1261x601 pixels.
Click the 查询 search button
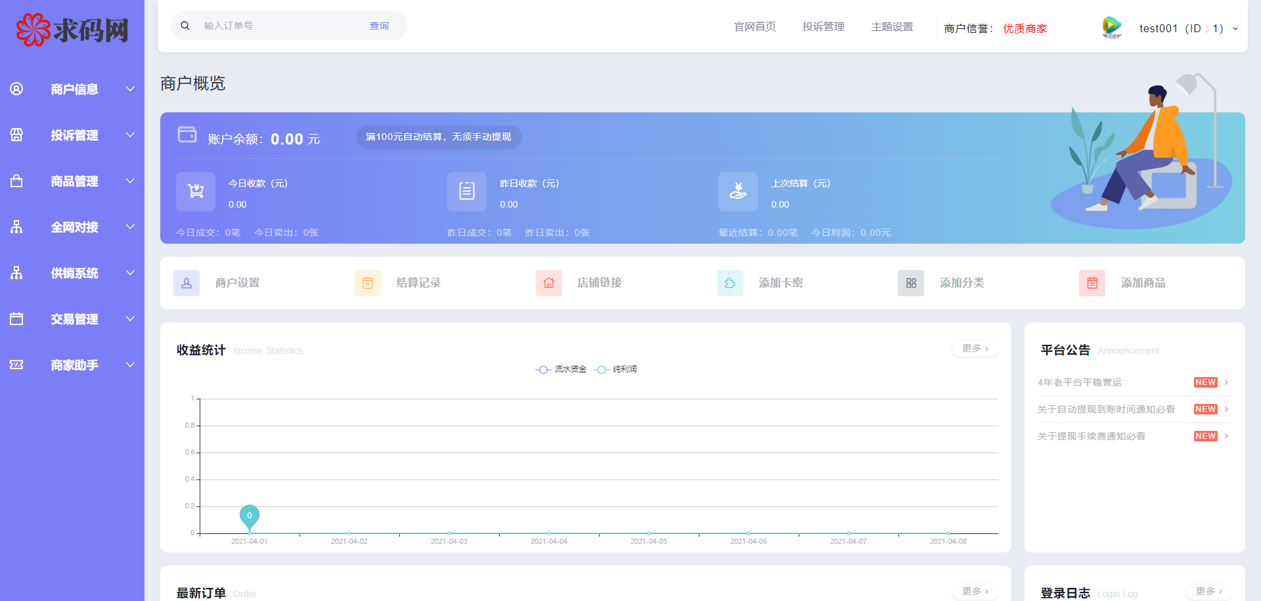[x=379, y=26]
